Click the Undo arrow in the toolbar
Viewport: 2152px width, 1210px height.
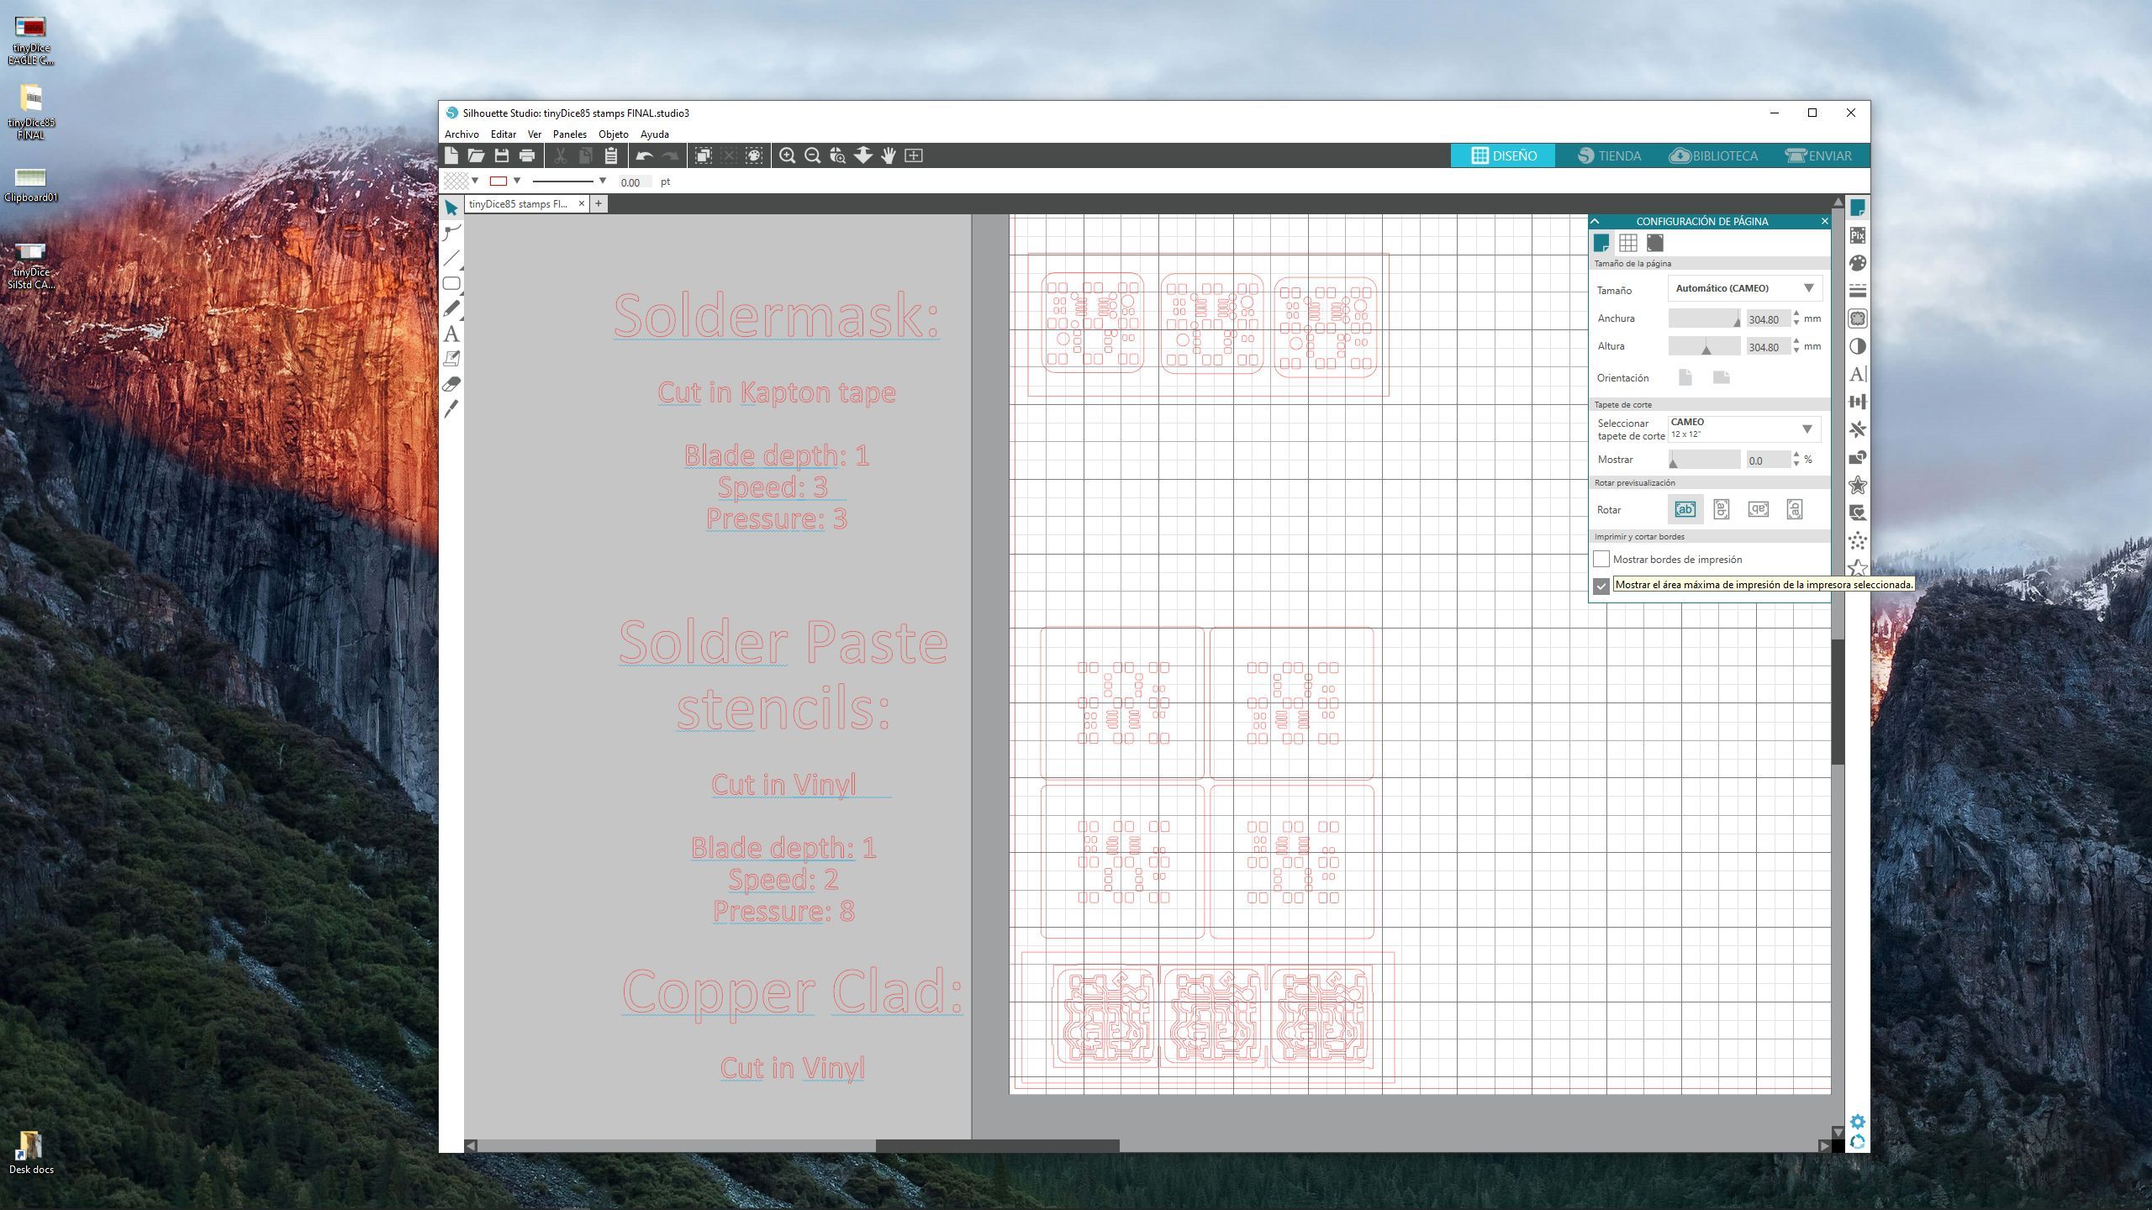(644, 155)
